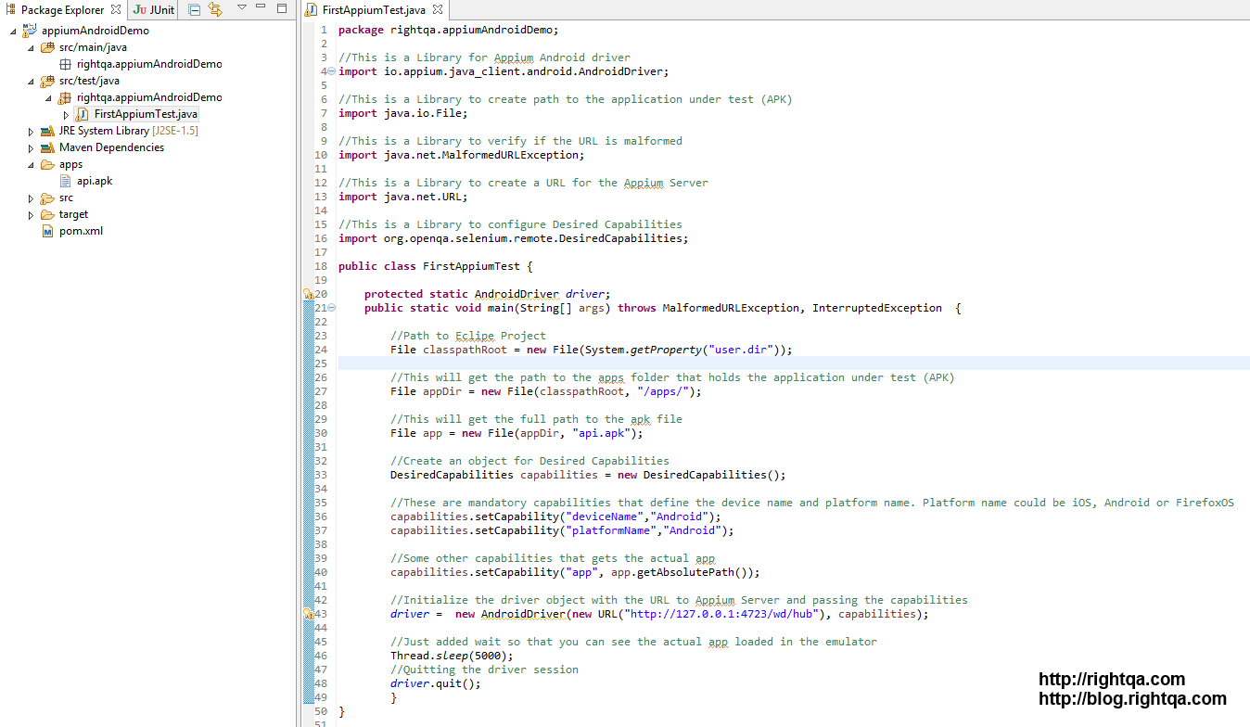Click the package declaration on line 1
The height and width of the screenshot is (727, 1250).
point(449,30)
